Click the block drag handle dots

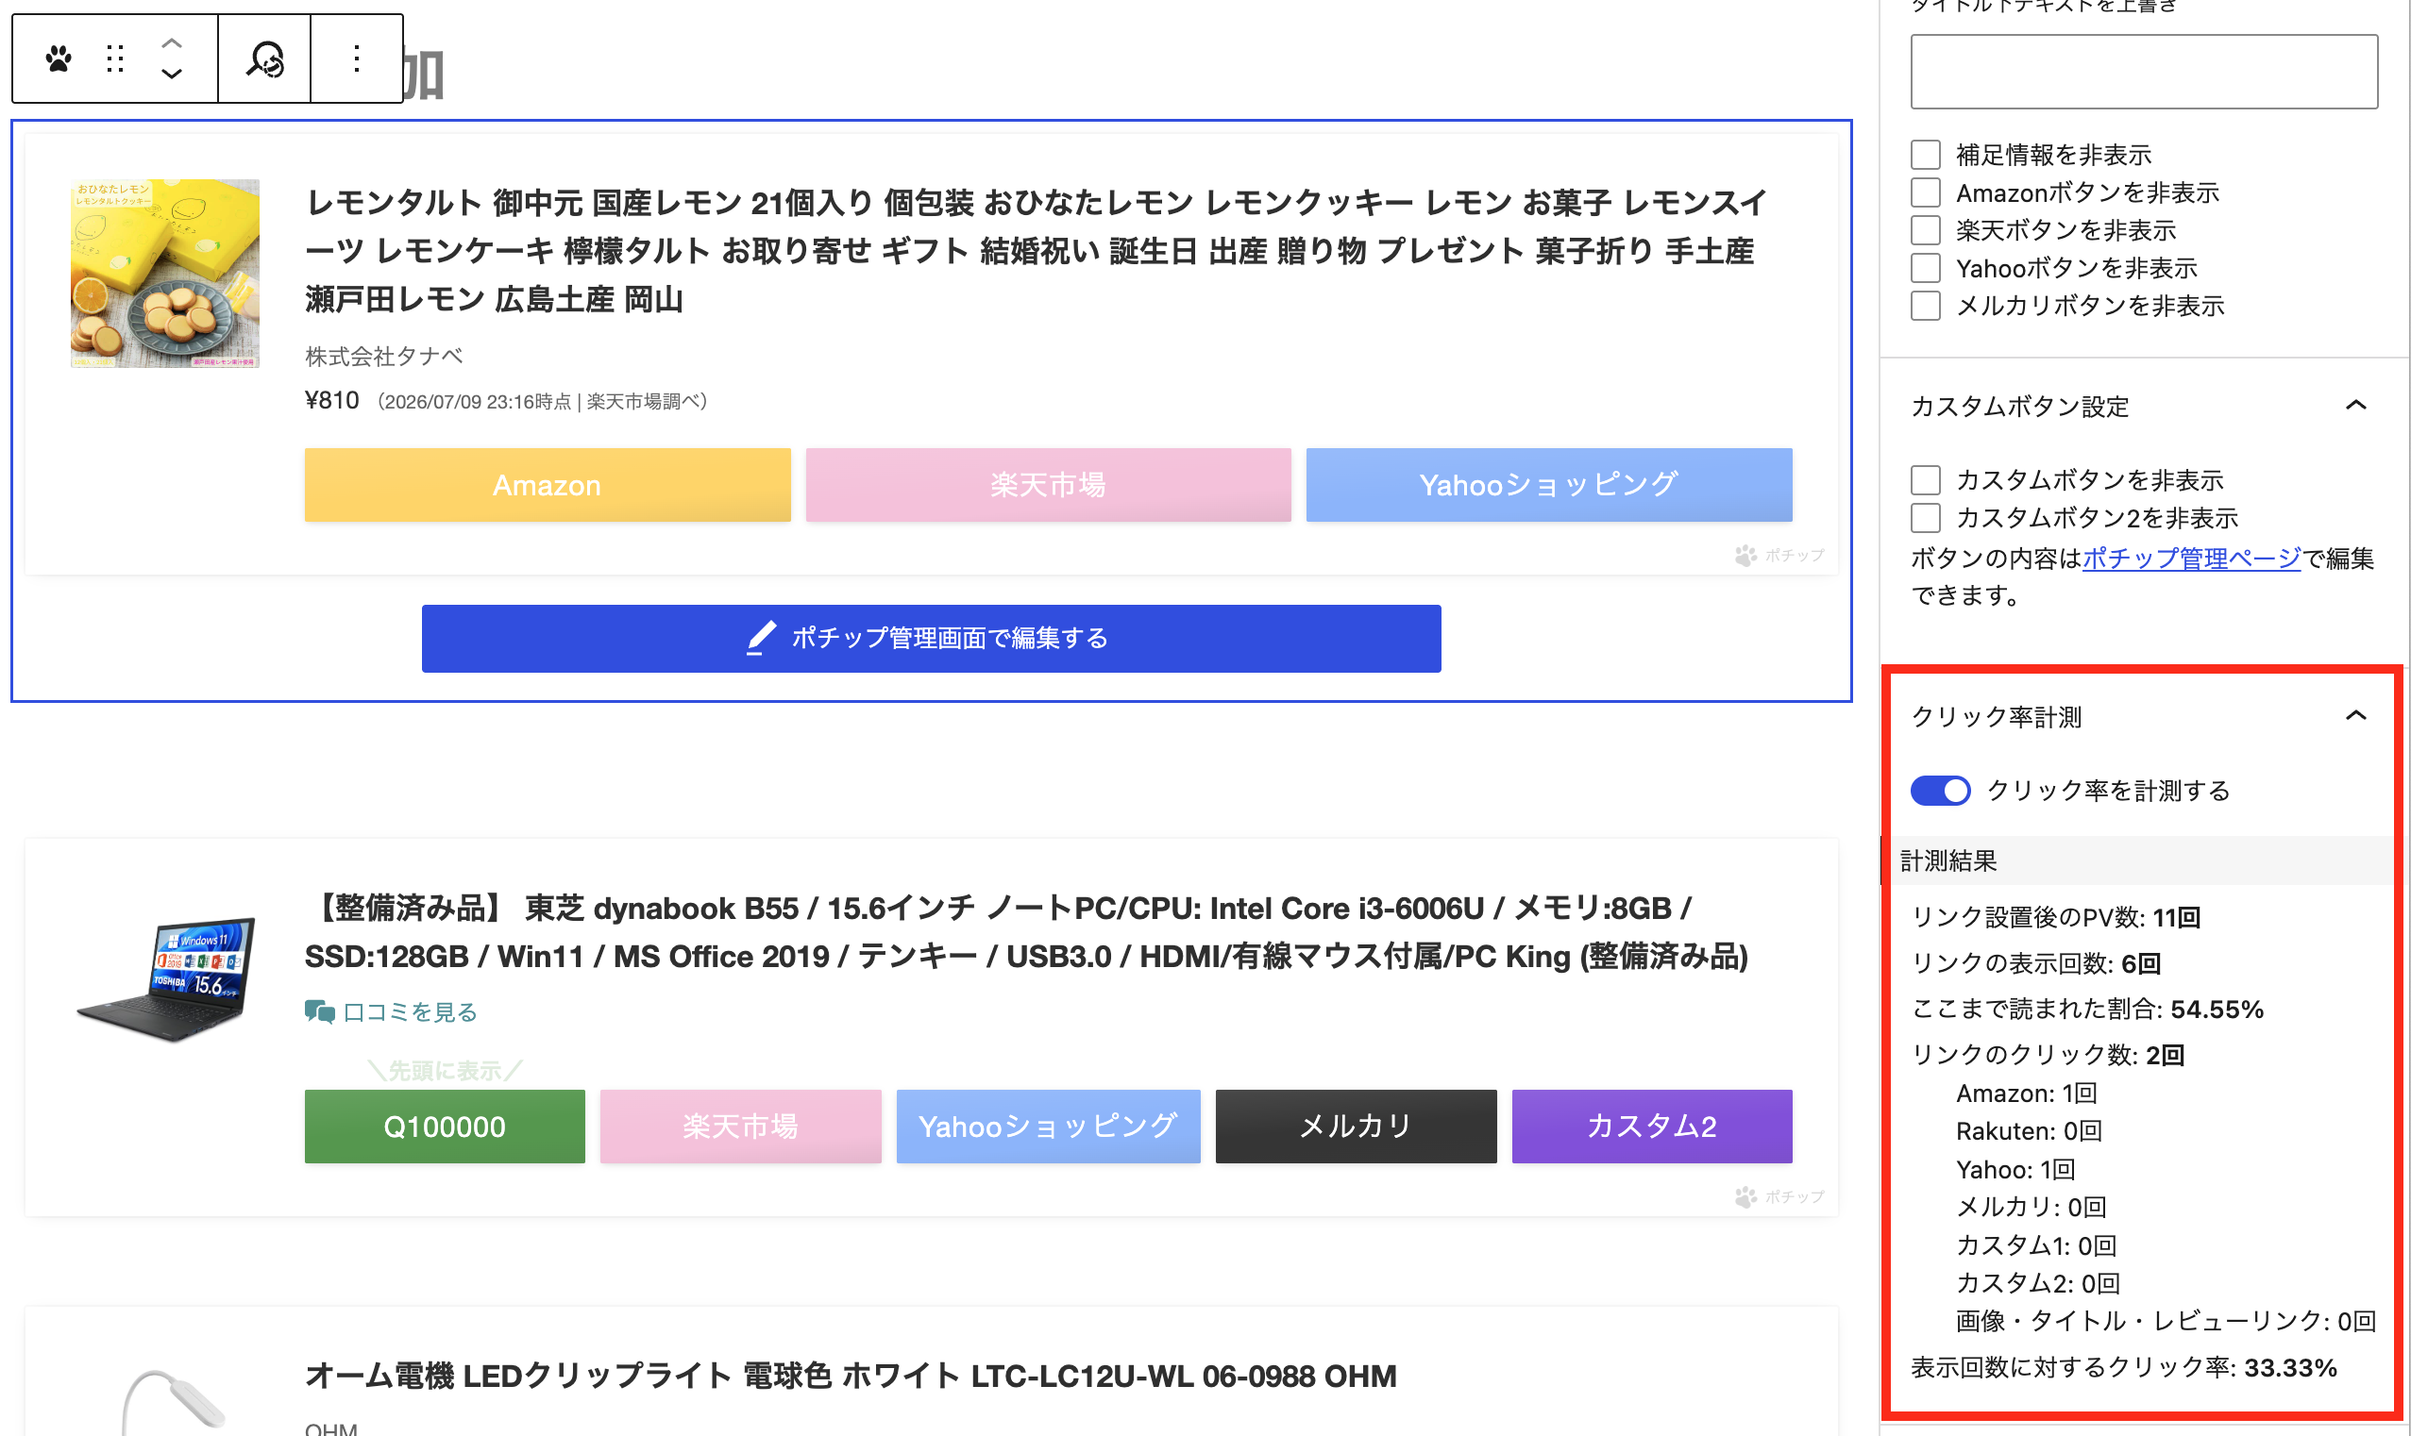point(115,59)
